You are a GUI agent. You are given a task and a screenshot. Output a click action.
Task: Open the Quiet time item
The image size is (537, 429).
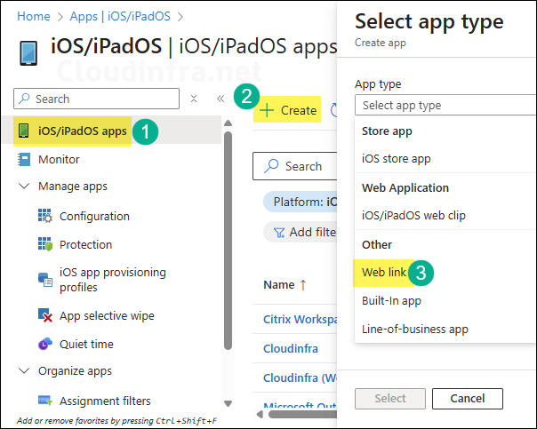[112, 344]
